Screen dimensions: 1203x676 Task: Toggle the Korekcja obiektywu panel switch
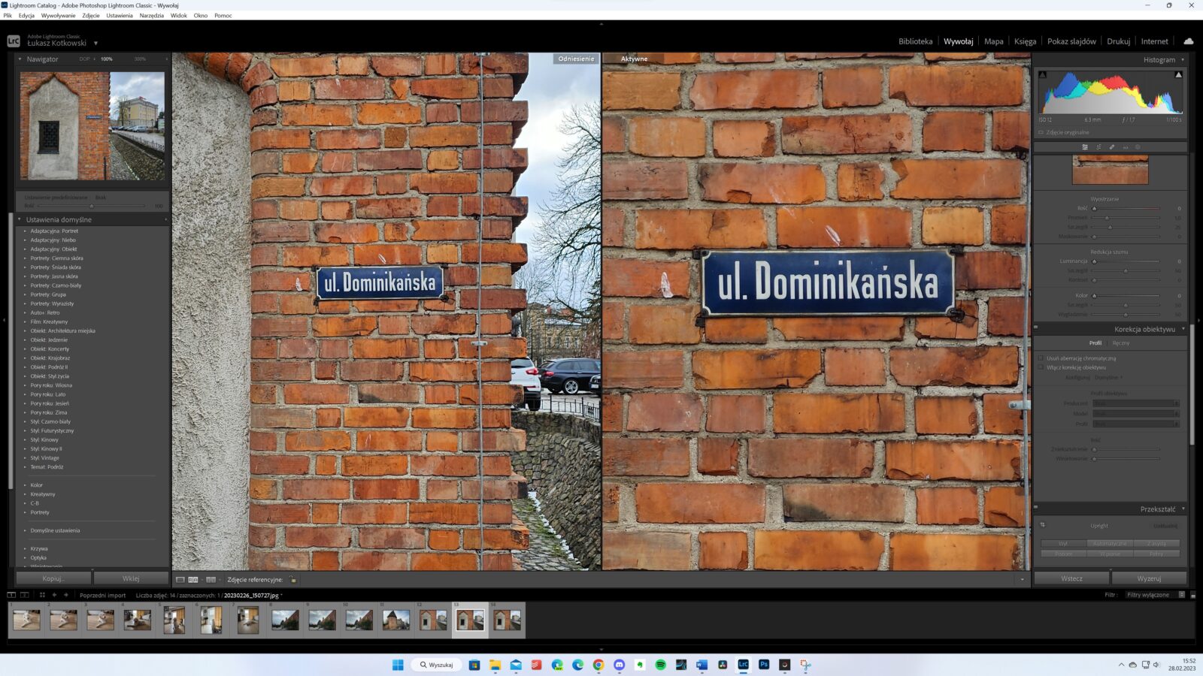coord(1036,328)
